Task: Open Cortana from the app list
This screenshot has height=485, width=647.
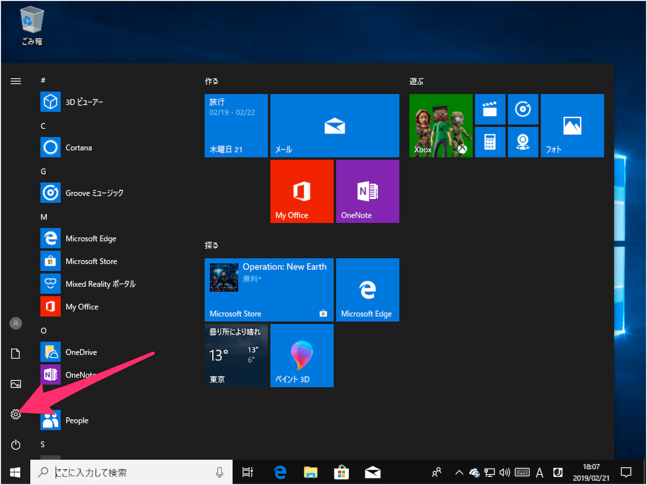Action: [111, 148]
